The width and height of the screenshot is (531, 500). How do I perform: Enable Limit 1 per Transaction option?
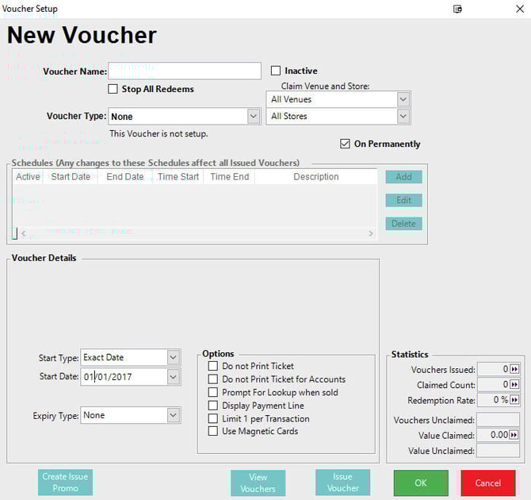[x=213, y=418]
